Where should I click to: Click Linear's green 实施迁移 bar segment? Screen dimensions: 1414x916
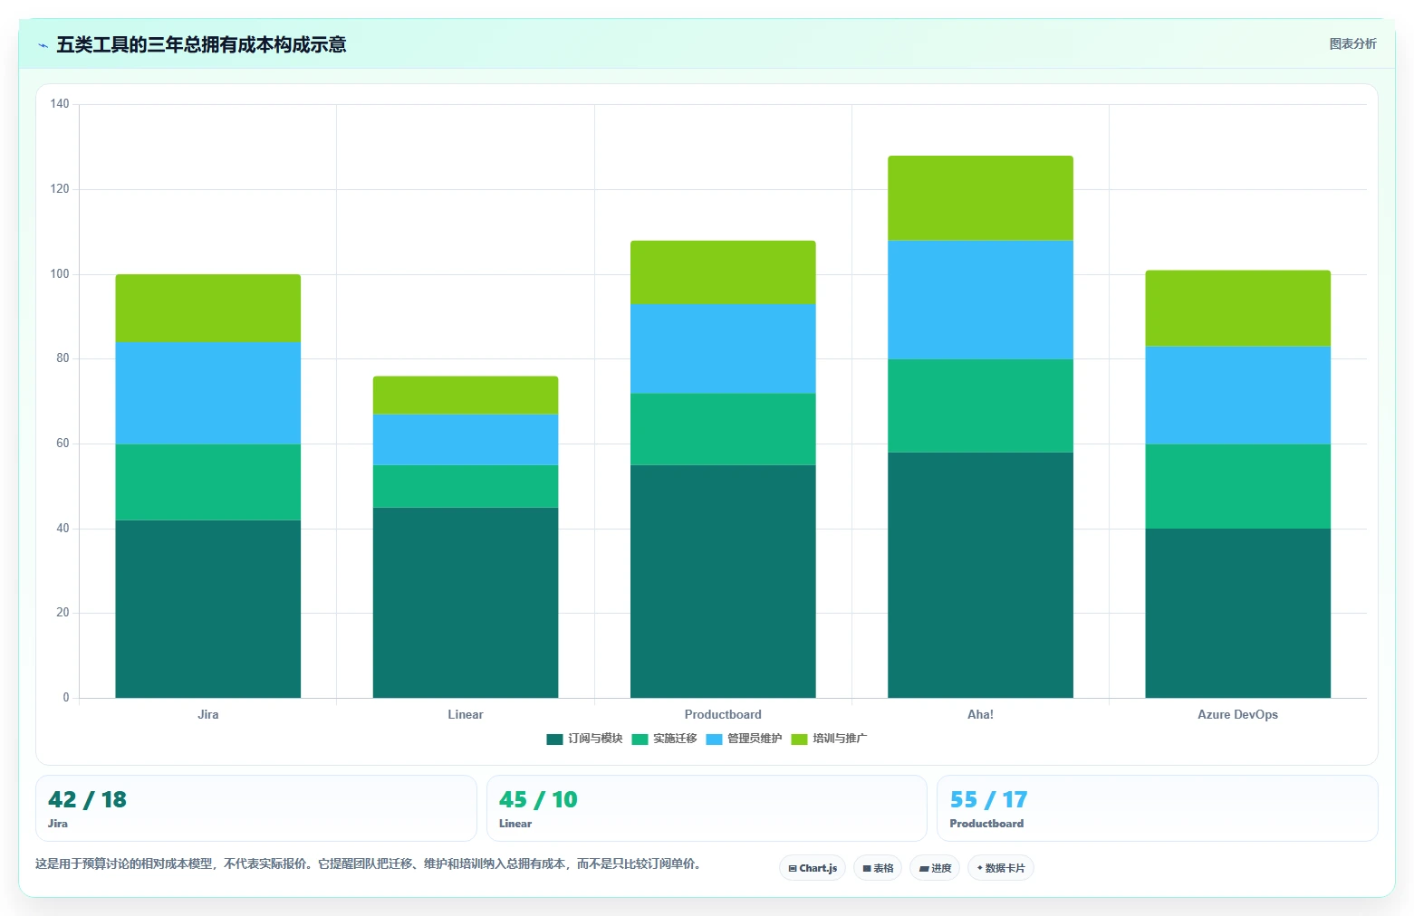point(466,487)
